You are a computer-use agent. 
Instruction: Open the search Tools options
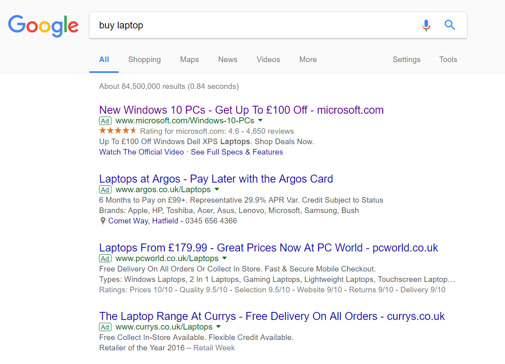pos(448,60)
